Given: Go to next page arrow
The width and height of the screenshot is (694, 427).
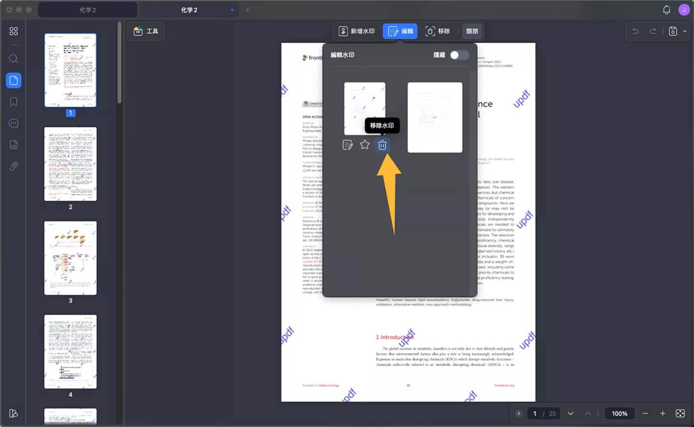Looking at the screenshot, I should tap(570, 413).
